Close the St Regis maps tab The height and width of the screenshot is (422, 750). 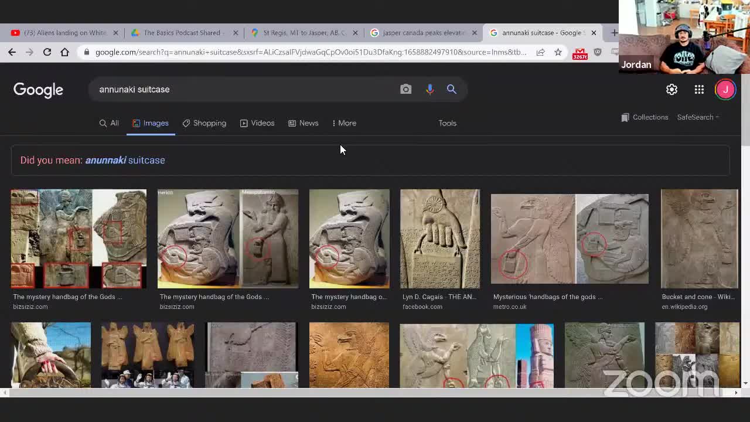tap(355, 33)
